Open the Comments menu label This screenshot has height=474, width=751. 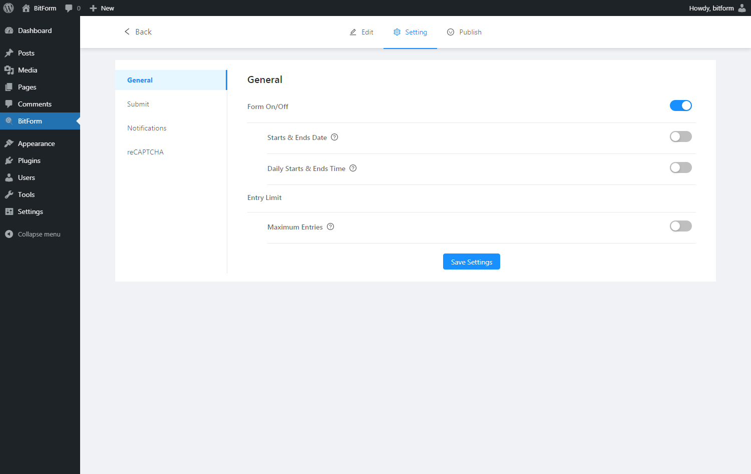[x=35, y=104]
